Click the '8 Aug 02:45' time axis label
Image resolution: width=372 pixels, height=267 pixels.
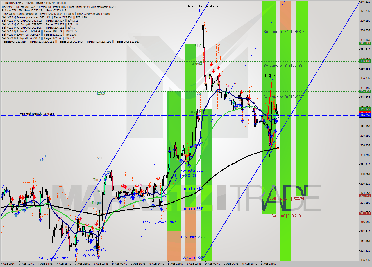[101, 264]
